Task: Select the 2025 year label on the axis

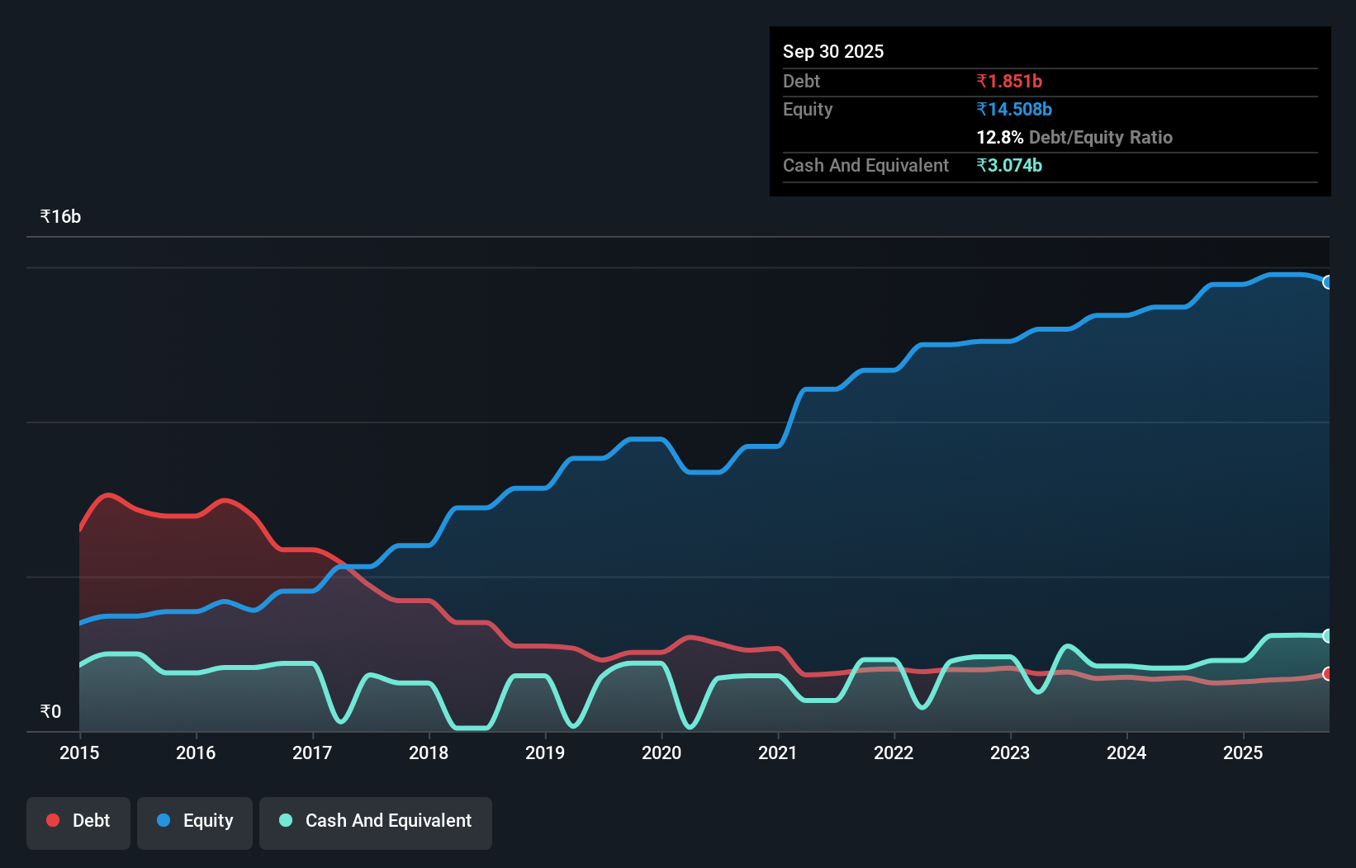Action: [x=1244, y=752]
